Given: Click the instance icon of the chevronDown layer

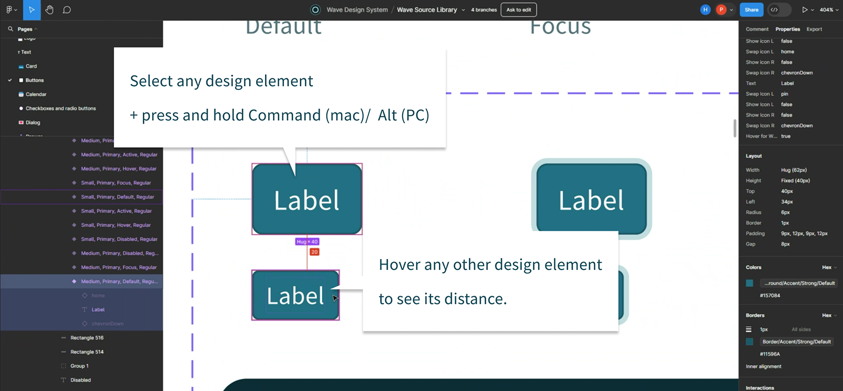Looking at the screenshot, I should click(x=85, y=324).
